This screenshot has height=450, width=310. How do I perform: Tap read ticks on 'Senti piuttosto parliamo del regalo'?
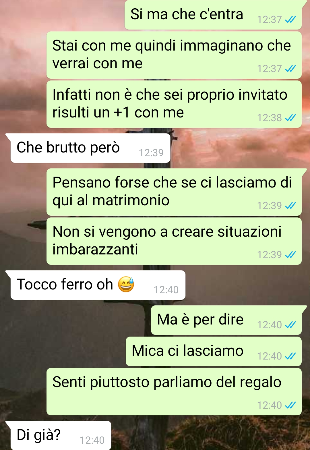[x=290, y=405]
